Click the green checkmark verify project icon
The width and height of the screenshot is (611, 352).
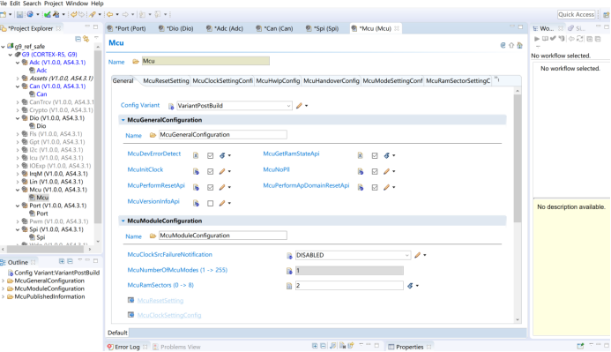click(x=47, y=14)
